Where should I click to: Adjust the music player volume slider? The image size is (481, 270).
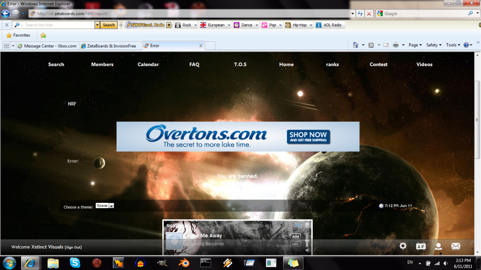pos(307,243)
